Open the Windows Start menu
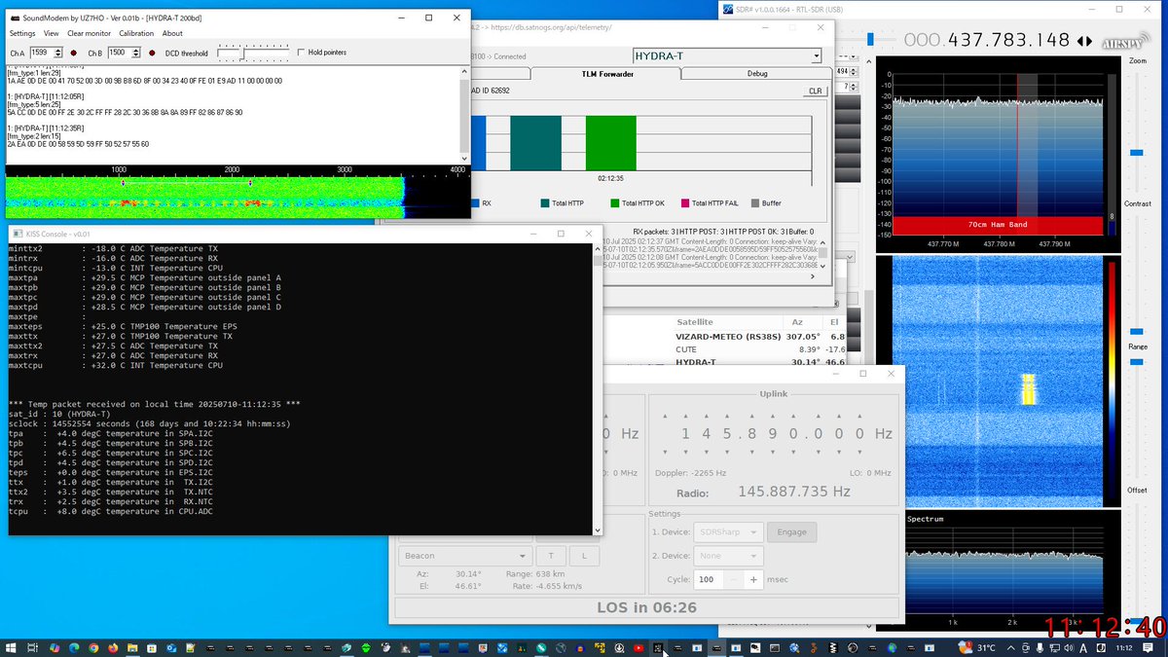The width and height of the screenshot is (1168, 657). click(13, 647)
